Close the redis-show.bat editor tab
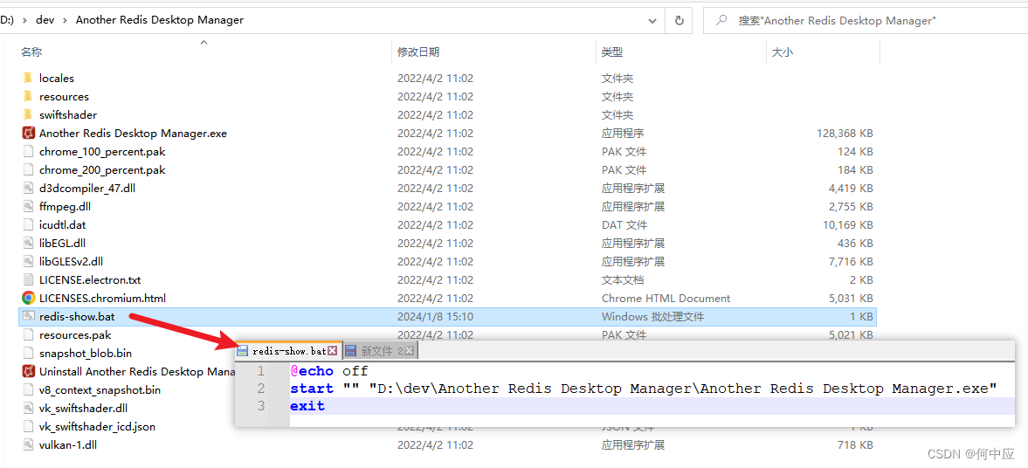 [x=333, y=351]
